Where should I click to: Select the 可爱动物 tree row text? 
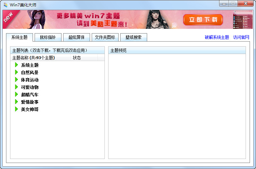pyautogui.click(x=30, y=87)
